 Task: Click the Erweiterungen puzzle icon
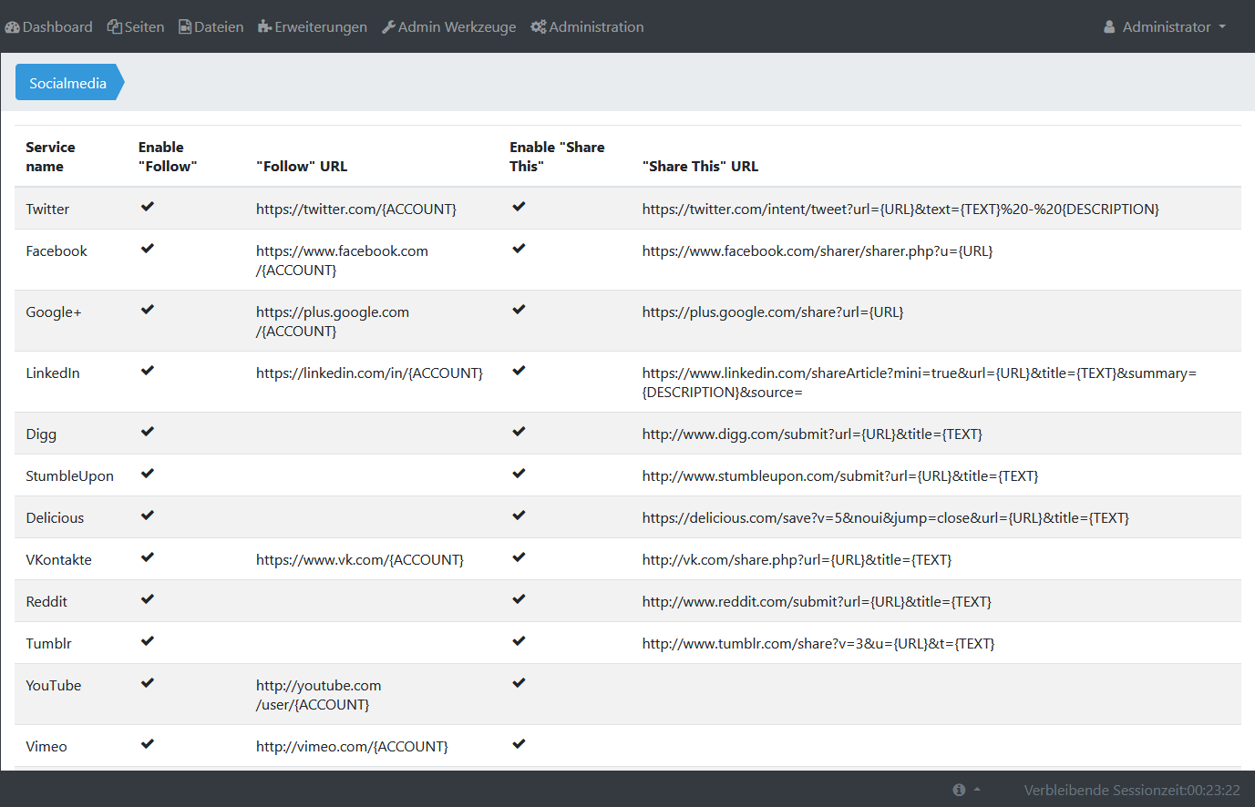pos(264,27)
